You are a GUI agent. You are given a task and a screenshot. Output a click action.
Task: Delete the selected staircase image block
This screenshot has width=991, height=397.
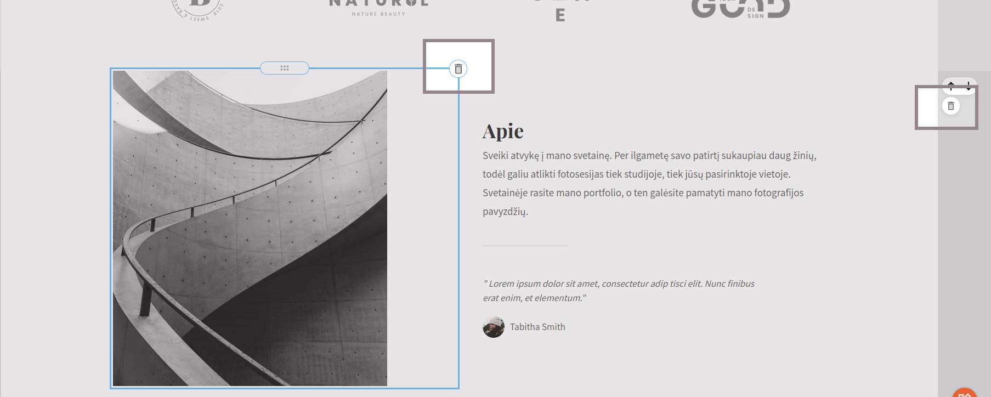(x=458, y=69)
